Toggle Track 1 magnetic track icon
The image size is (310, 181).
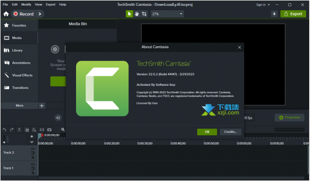point(33,168)
